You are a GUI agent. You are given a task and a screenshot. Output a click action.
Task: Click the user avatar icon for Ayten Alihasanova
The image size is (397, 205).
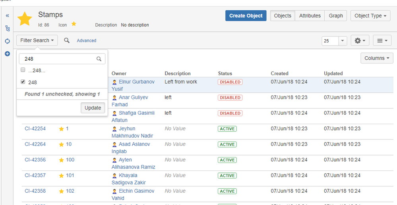point(114,160)
